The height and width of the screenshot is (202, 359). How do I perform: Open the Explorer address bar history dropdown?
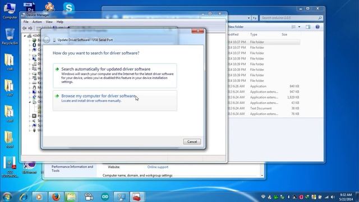[x=248, y=18]
